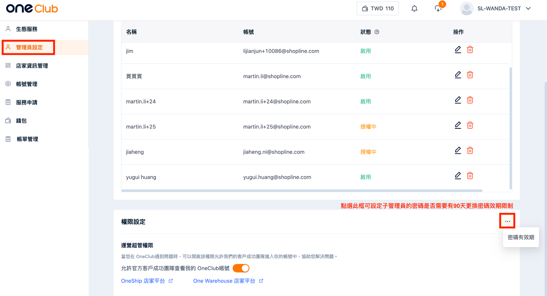Delete the 買買買 administrator
This screenshot has width=547, height=296.
click(470, 75)
